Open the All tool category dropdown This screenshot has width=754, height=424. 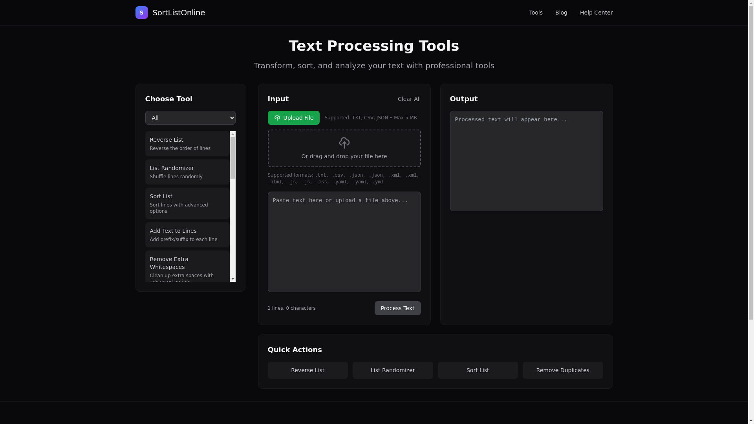(x=190, y=118)
